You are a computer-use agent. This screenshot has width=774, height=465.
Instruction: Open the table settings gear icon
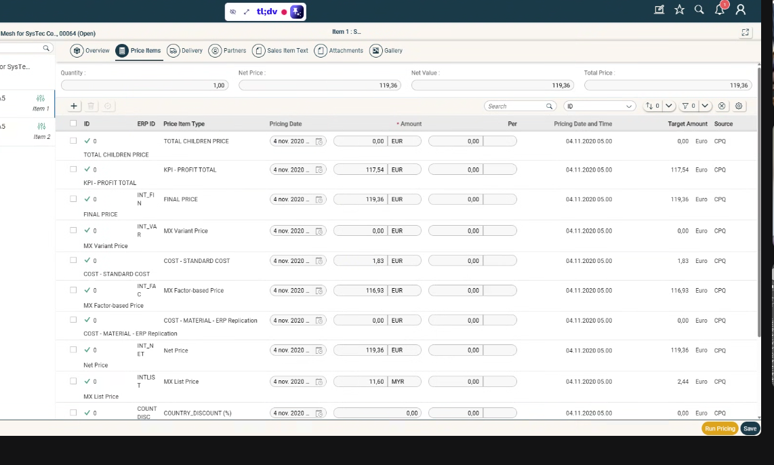point(739,106)
